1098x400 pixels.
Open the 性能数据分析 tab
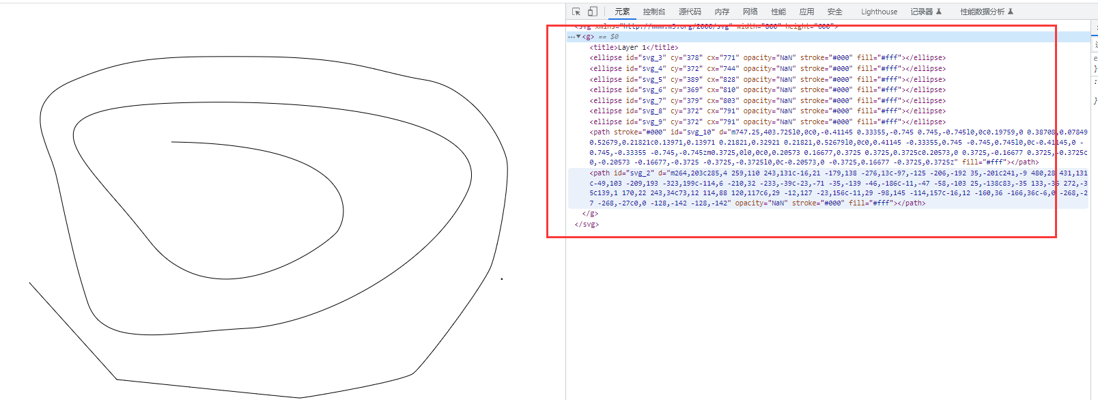coord(987,12)
